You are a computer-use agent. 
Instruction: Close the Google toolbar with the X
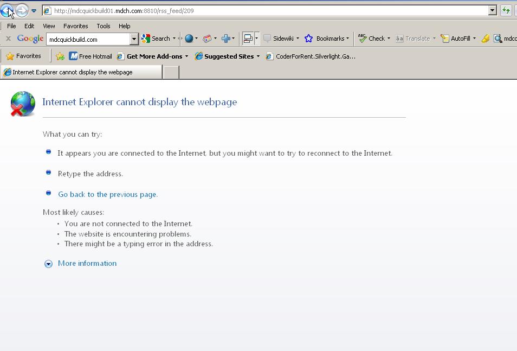click(x=8, y=39)
